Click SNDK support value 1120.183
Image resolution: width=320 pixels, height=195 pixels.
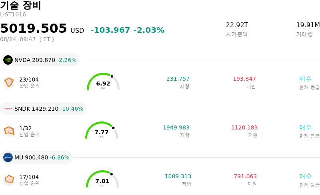244,127
